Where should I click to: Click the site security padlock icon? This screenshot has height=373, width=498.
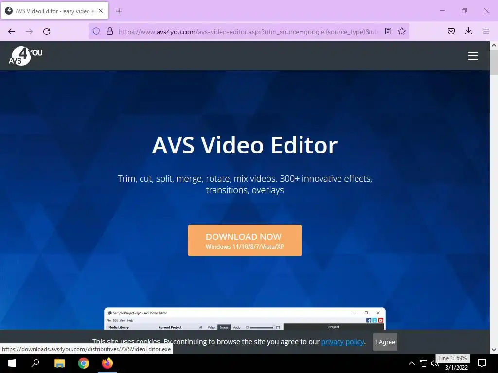click(x=110, y=31)
